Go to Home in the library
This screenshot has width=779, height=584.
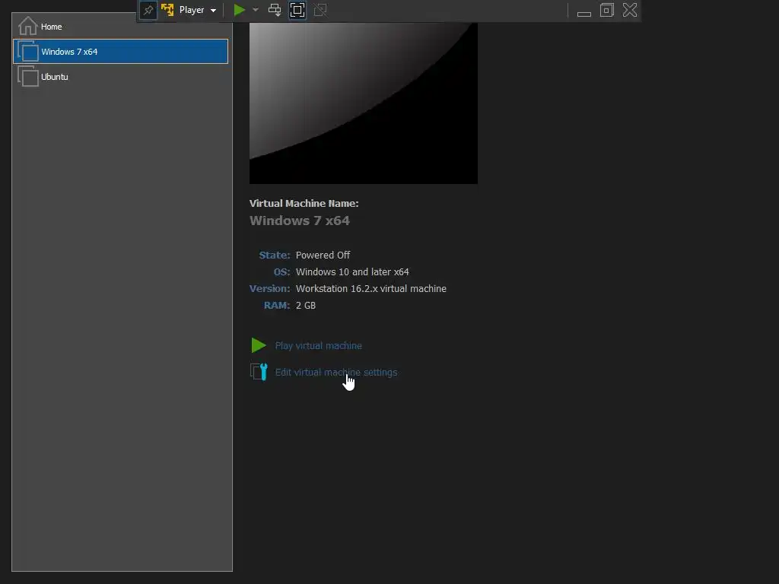pos(121,27)
